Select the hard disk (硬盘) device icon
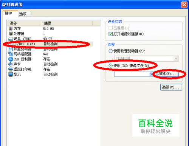The image size is (189, 146). pyautogui.click(x=11, y=39)
